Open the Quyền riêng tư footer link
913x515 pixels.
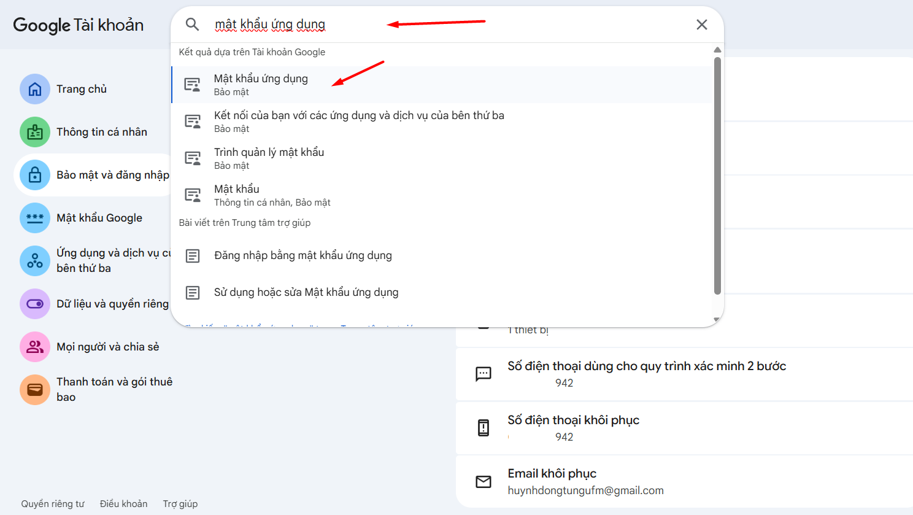tap(53, 504)
